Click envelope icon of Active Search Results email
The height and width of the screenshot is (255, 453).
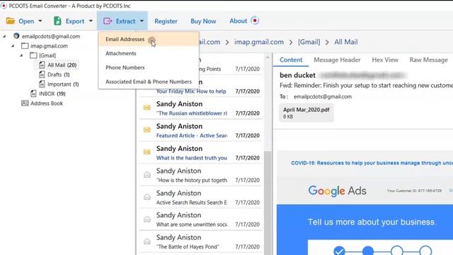[147, 197]
